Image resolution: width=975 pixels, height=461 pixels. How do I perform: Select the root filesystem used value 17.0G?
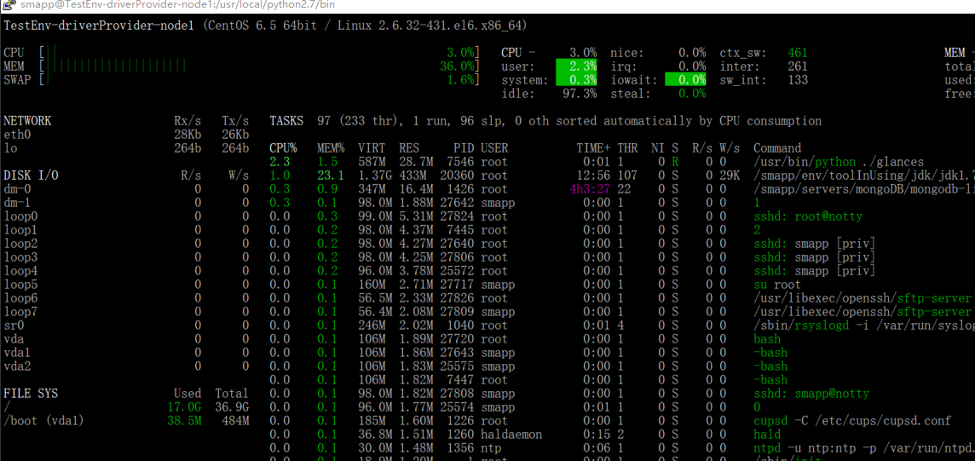pos(185,407)
